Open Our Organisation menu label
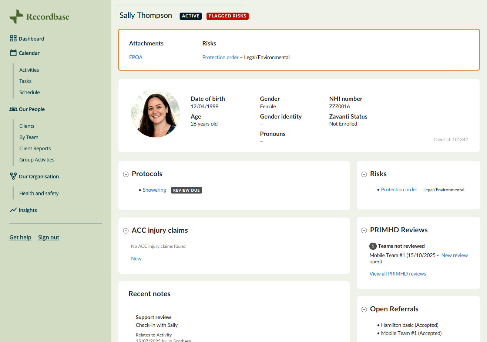Screen dimensions: 487x342 [x=39, y=176]
